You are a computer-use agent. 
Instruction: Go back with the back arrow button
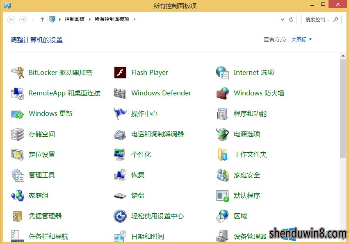point(11,20)
